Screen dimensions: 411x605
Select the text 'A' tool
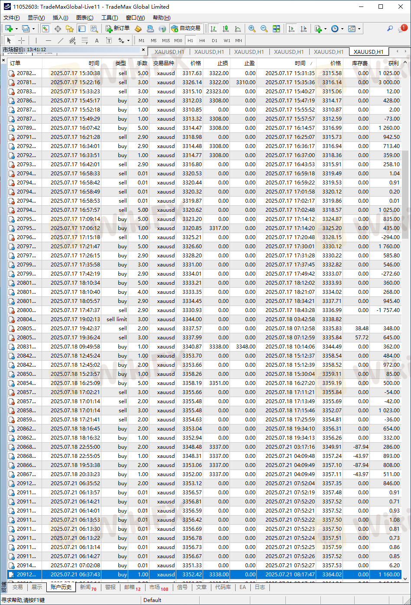pyautogui.click(x=97, y=40)
